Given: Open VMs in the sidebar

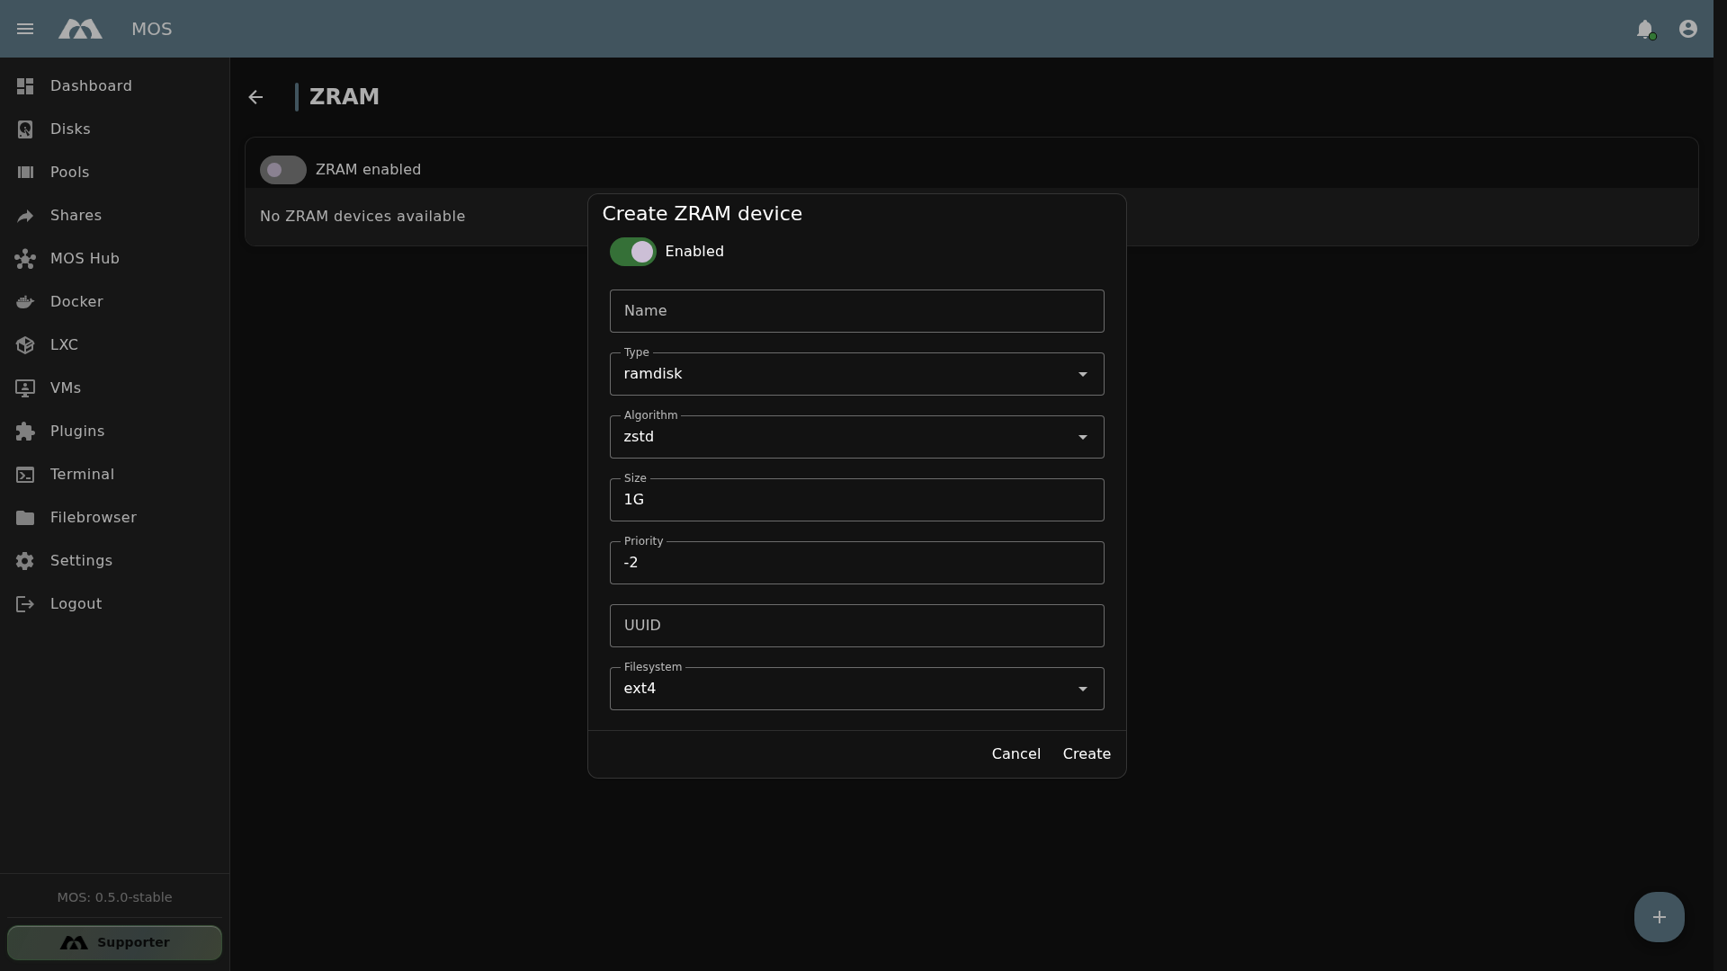Looking at the screenshot, I should click(114, 388).
